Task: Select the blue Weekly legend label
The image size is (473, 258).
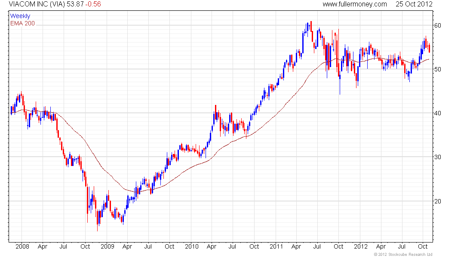Action: (x=20, y=16)
